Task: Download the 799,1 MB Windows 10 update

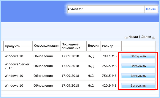Action: click(x=138, y=56)
